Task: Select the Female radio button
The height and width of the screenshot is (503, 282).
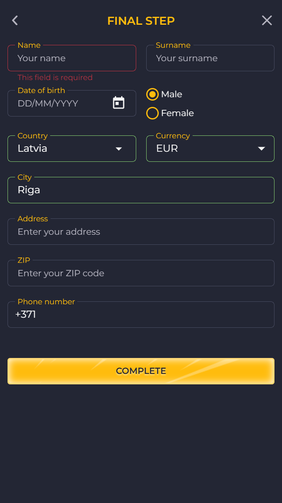Action: tap(152, 113)
